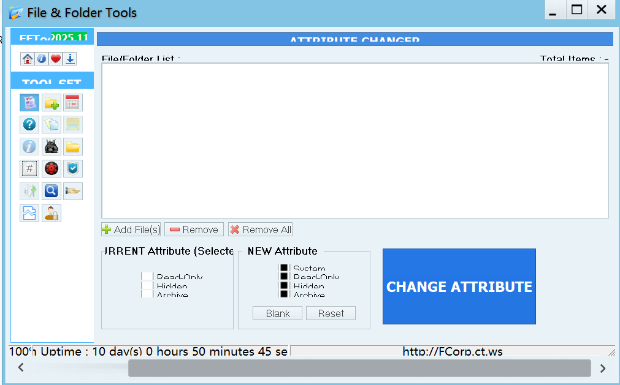Click the add-folder tool icon
Image resolution: width=620 pixels, height=385 pixels.
pyautogui.click(x=52, y=102)
